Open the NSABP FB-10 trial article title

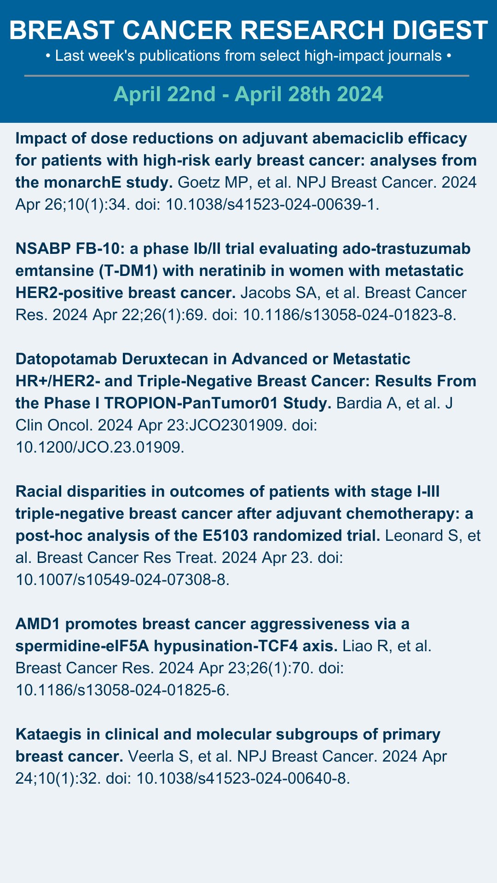click(243, 270)
